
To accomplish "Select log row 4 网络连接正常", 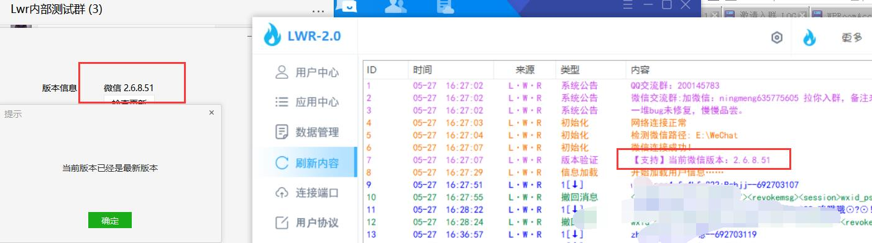I will coord(618,123).
